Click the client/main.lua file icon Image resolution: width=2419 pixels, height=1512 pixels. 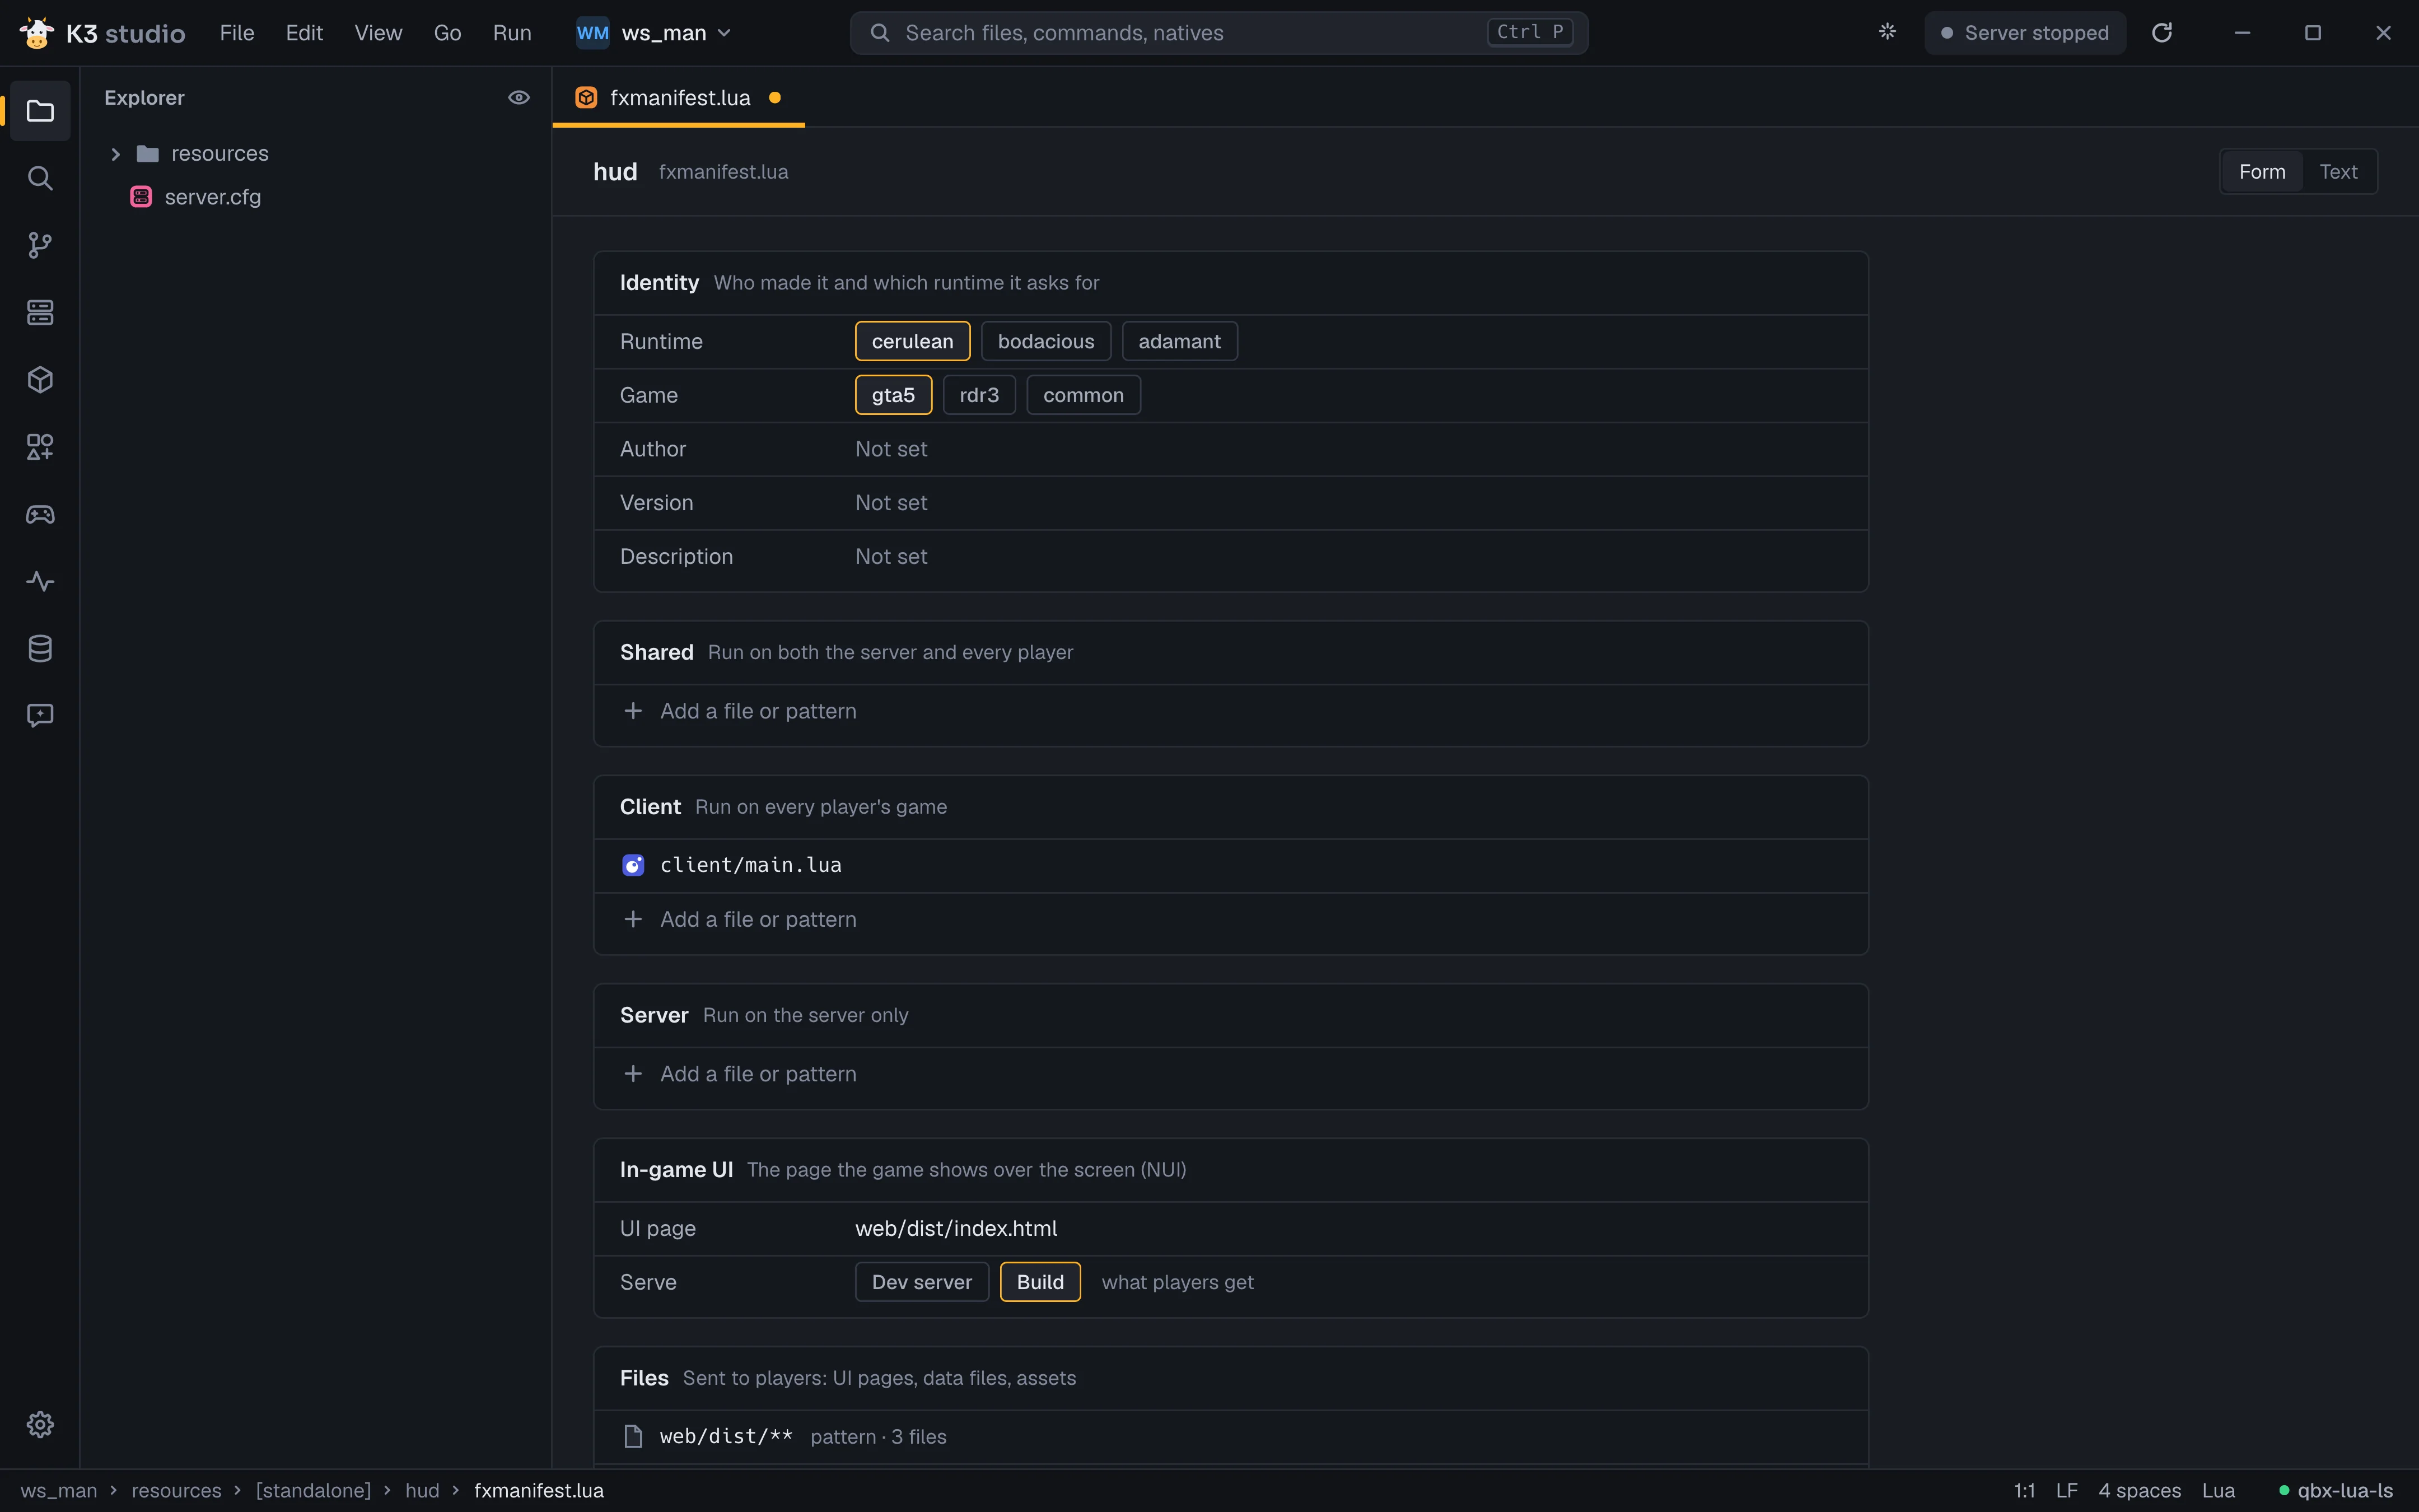point(633,865)
